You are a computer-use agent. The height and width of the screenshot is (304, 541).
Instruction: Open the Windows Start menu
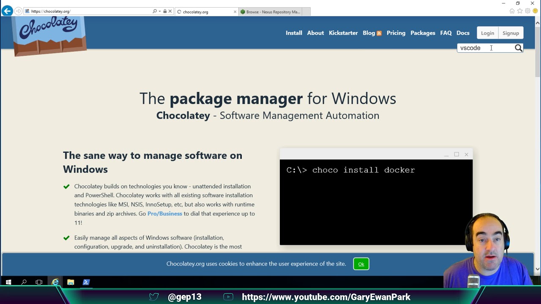click(8, 282)
